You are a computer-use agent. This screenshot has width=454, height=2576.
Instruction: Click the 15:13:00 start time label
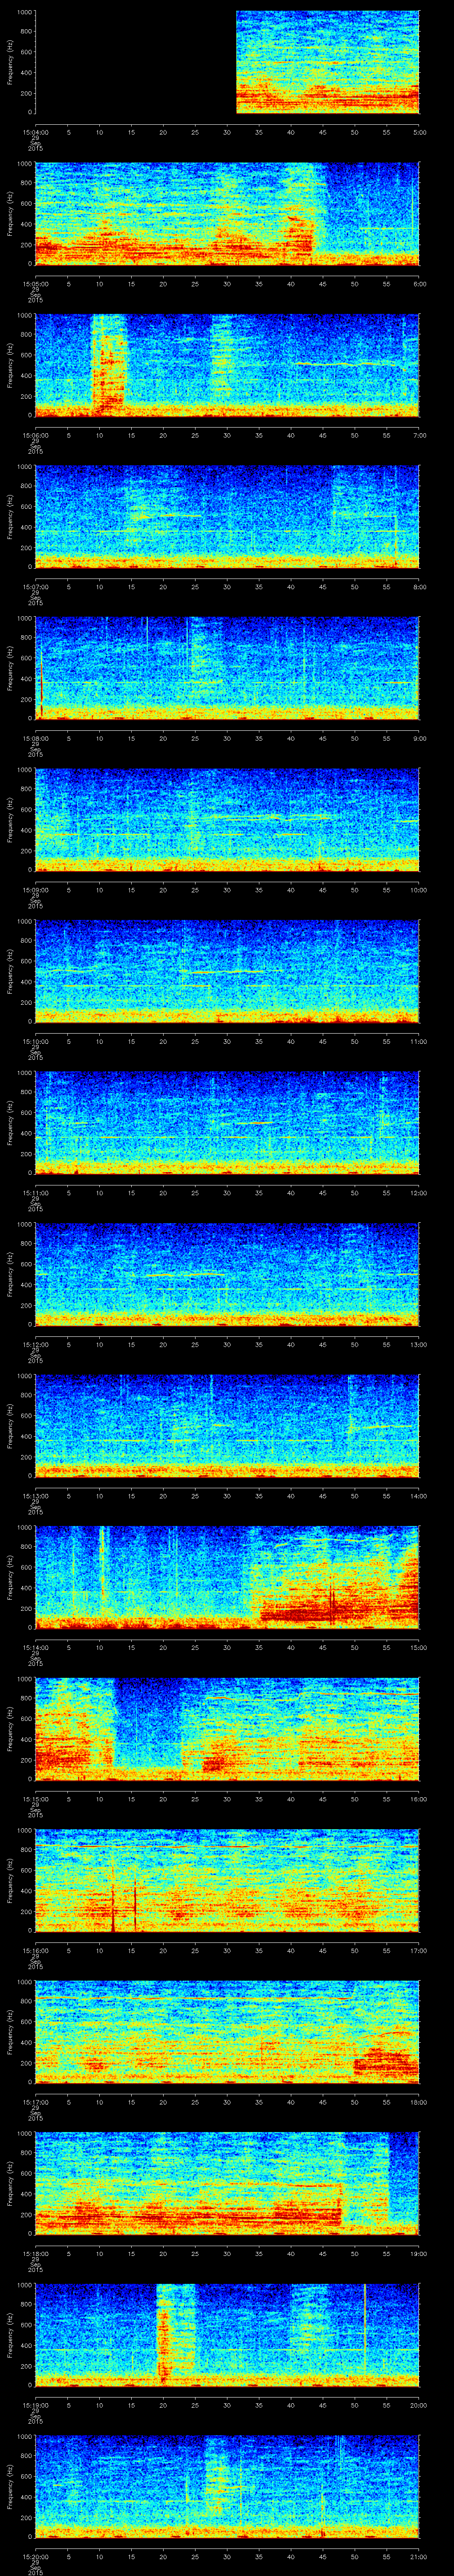point(35,1496)
